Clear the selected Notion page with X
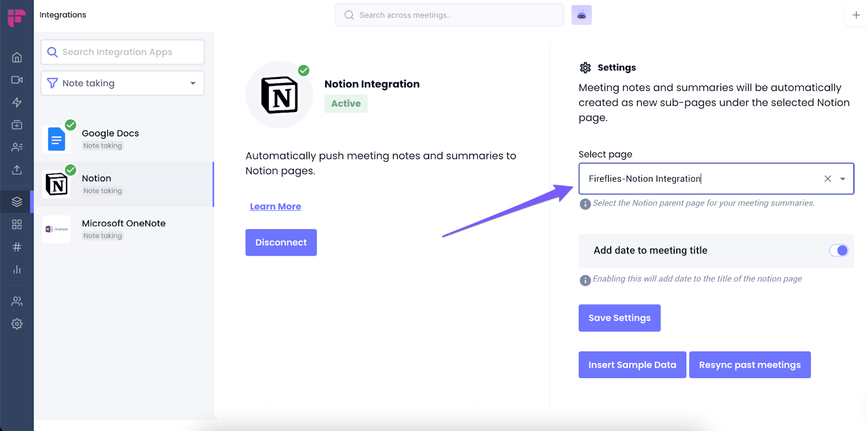Screen dimensions: 867x431 827,178
